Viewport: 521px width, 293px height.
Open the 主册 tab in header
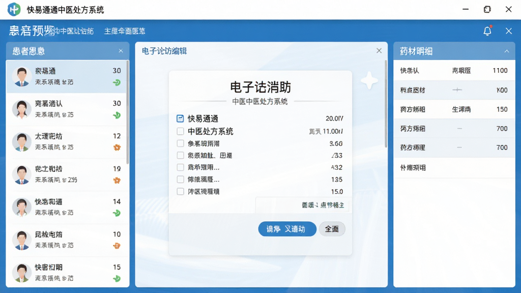(x=125, y=31)
